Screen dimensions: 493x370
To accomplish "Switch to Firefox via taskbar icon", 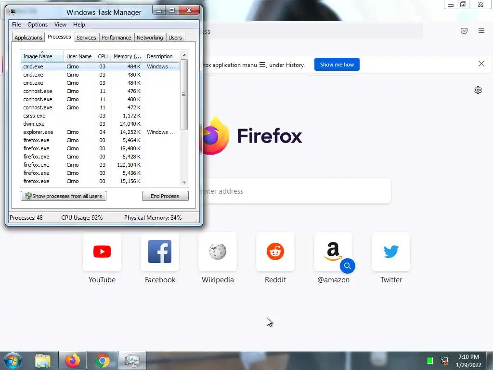I will pyautogui.click(x=73, y=360).
